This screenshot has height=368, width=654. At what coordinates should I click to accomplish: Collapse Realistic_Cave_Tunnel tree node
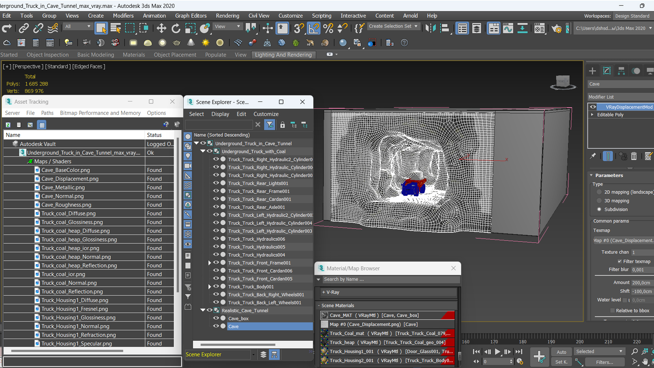pyautogui.click(x=203, y=310)
